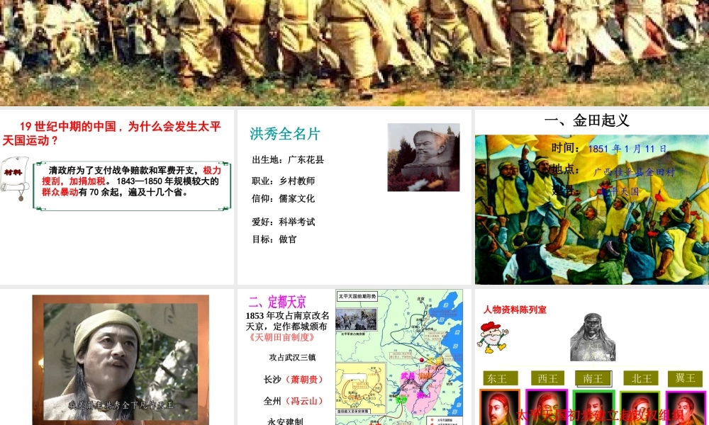The width and height of the screenshot is (709, 425).
Task: Click the 翼王 label box
Action: point(686,378)
